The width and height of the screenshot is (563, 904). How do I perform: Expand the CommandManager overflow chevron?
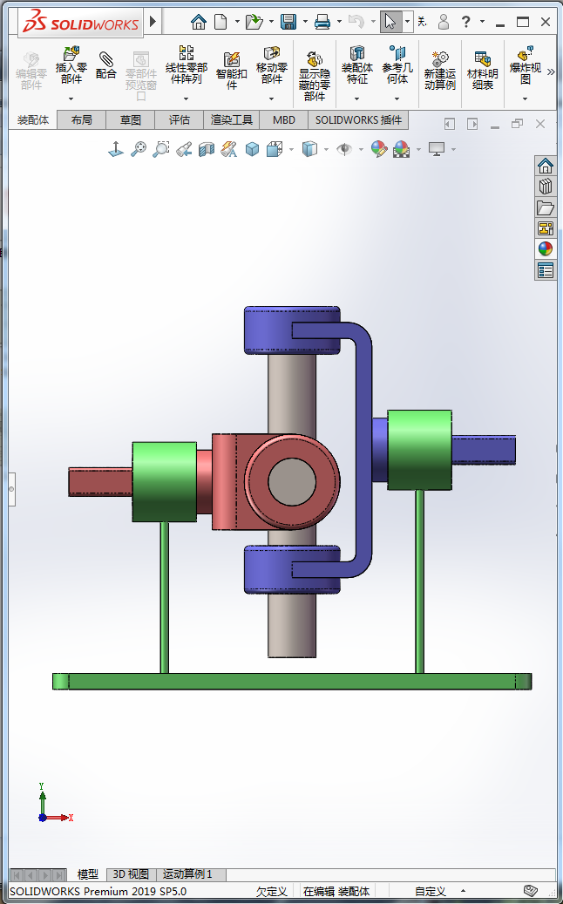550,72
